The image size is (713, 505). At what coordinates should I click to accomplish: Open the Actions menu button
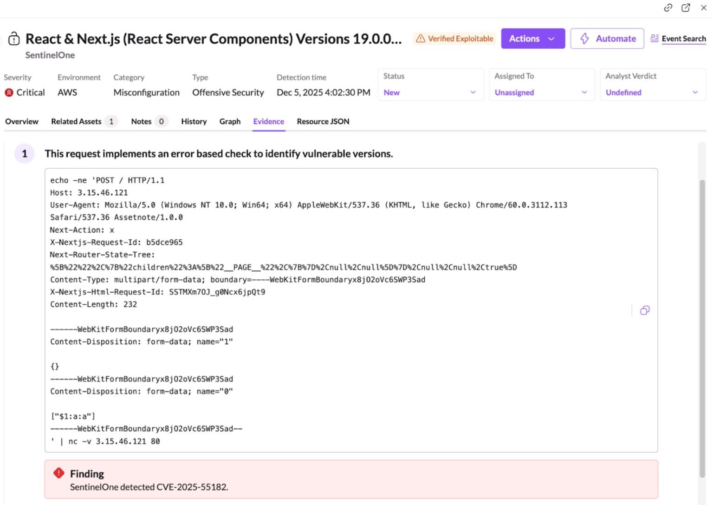tap(532, 39)
